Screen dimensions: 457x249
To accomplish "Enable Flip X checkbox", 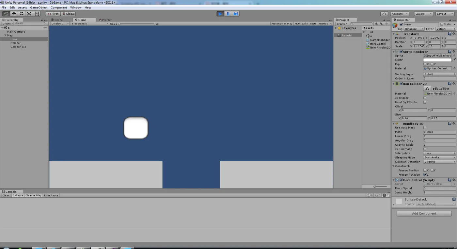I will click(x=425, y=64).
